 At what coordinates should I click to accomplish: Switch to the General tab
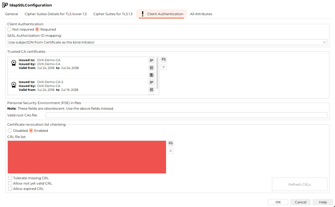pyautogui.click(x=11, y=14)
